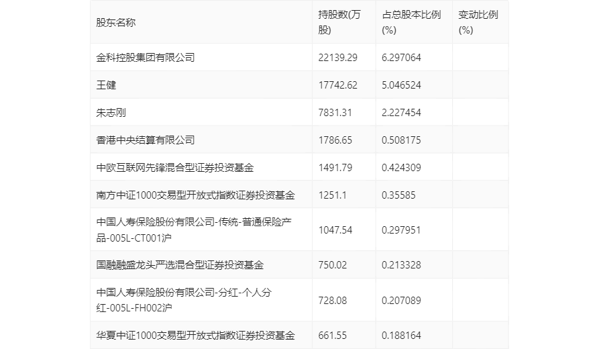Select percentage value 0.424309

point(401,167)
